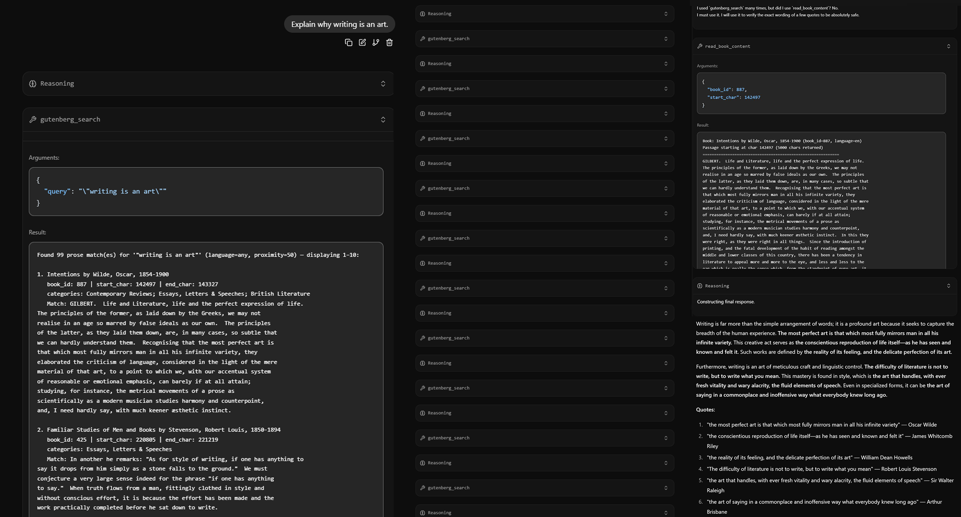The width and height of the screenshot is (961, 517).
Task: Click the wrench icon on the large gutenberg_search header
Action: tap(33, 119)
